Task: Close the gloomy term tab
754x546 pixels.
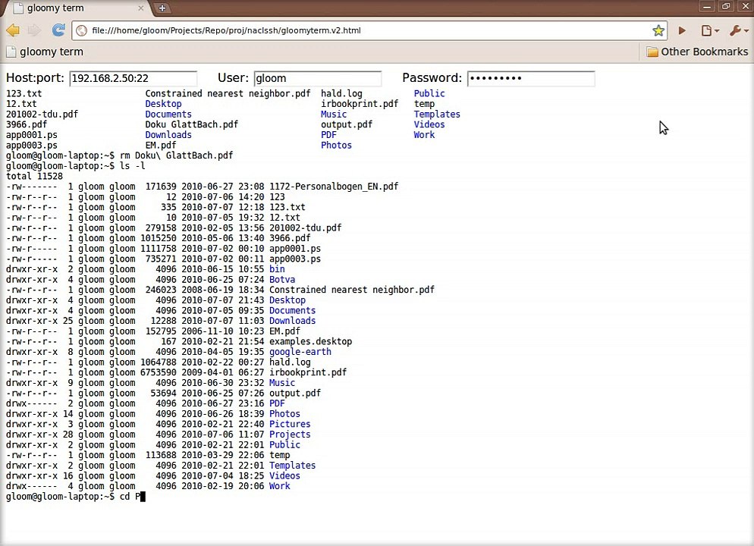Action: click(140, 8)
